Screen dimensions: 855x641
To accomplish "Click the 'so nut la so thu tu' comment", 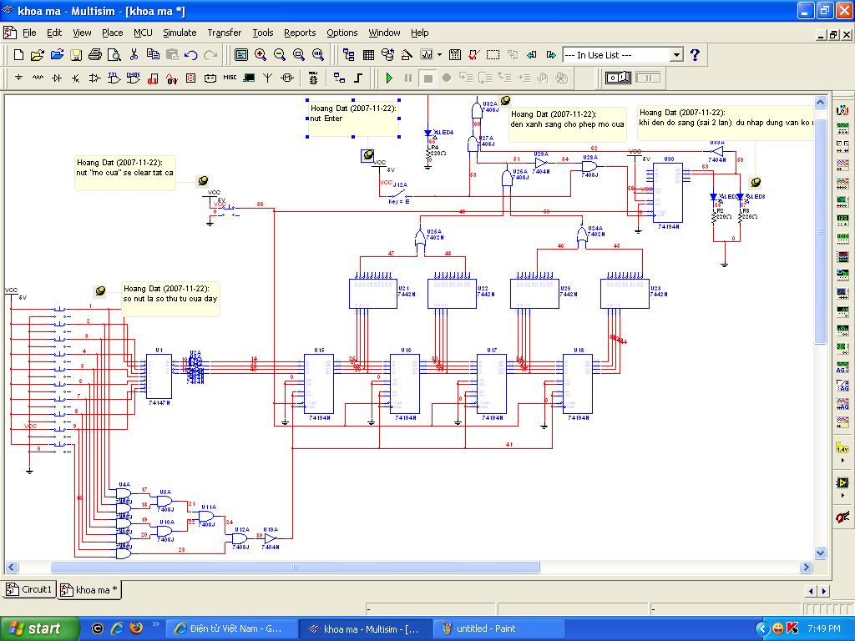I will tap(170, 298).
